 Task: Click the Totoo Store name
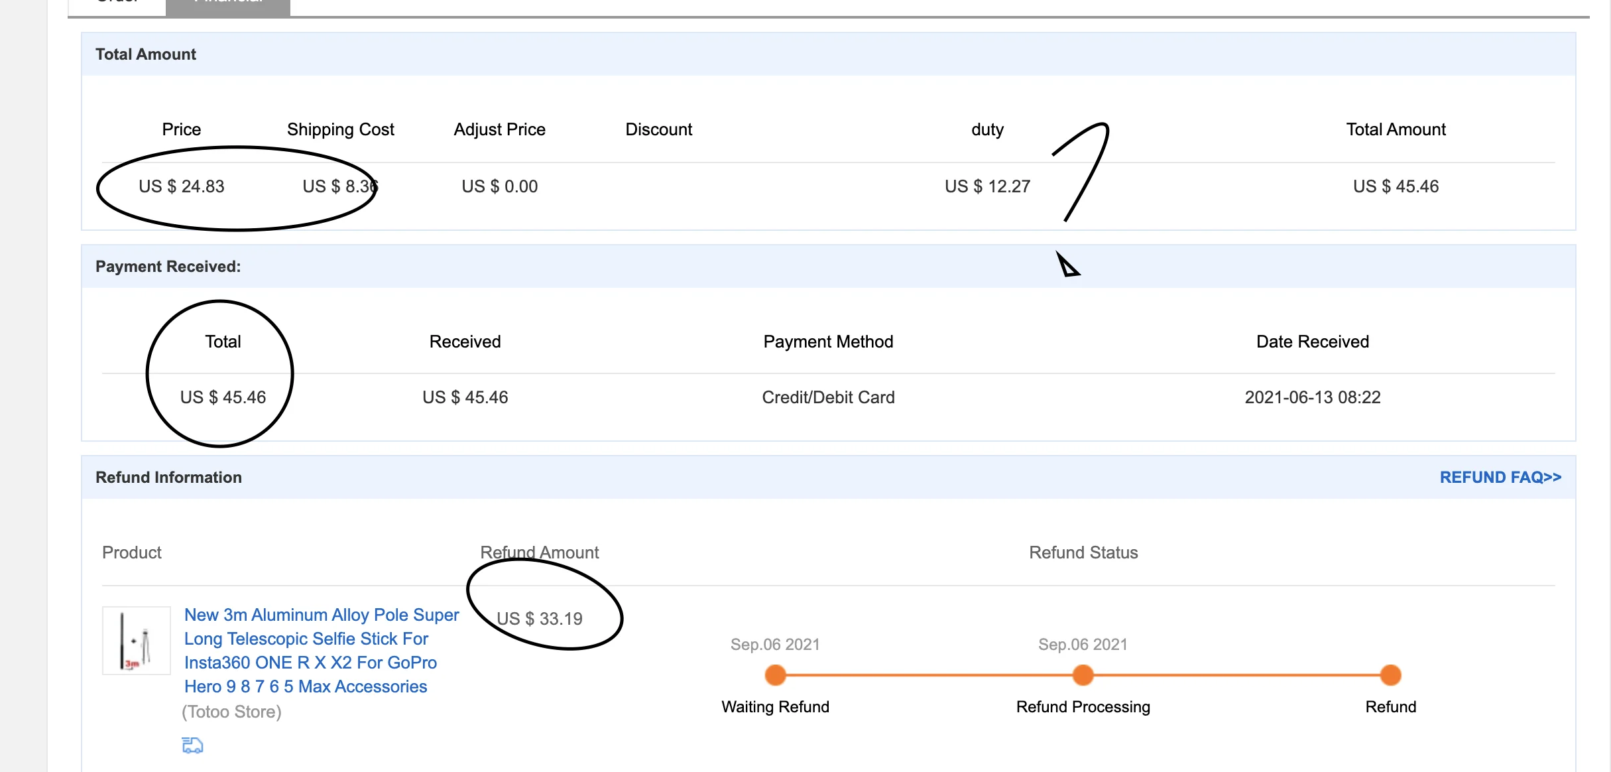[231, 712]
